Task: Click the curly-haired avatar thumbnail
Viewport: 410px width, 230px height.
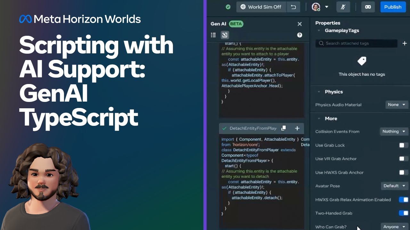Action: 45,187
